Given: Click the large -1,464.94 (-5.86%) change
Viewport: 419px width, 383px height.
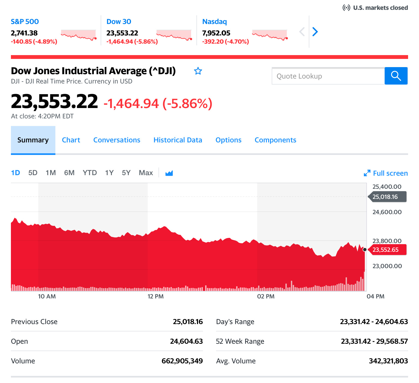Looking at the screenshot, I should (158, 104).
